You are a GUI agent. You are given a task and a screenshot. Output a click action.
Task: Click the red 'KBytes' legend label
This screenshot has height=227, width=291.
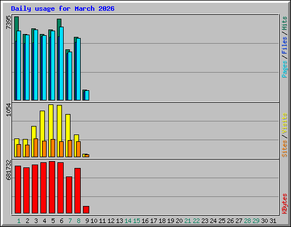point(285,204)
